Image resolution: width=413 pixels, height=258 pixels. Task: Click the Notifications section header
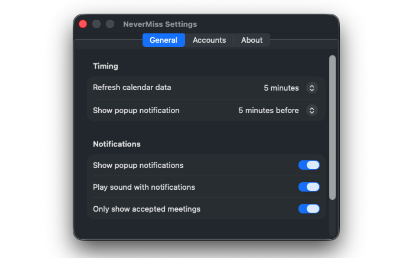117,144
